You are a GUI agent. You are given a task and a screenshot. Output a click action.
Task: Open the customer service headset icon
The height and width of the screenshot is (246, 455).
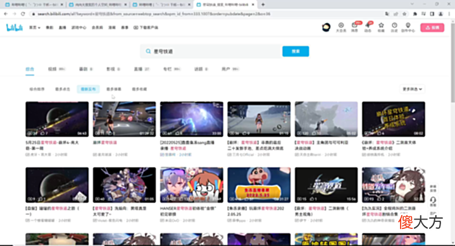tap(433, 201)
